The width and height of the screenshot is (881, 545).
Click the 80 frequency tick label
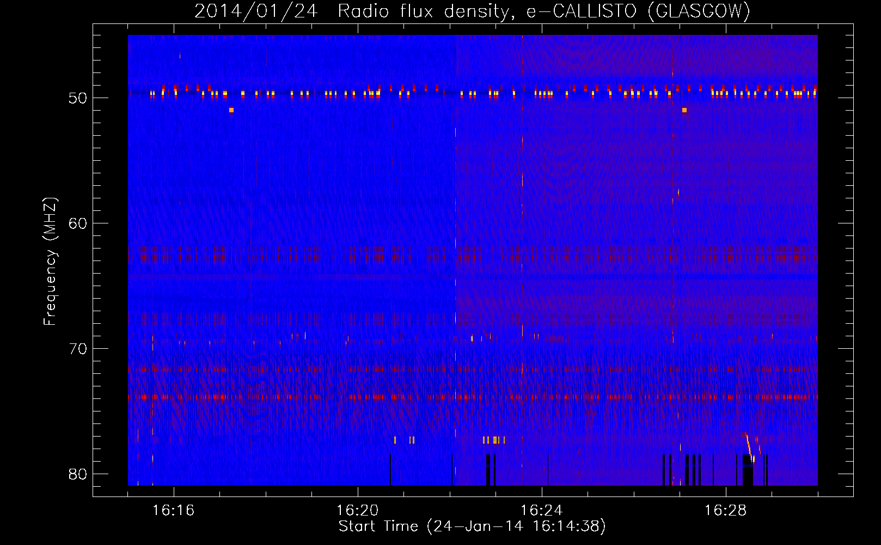click(x=78, y=474)
